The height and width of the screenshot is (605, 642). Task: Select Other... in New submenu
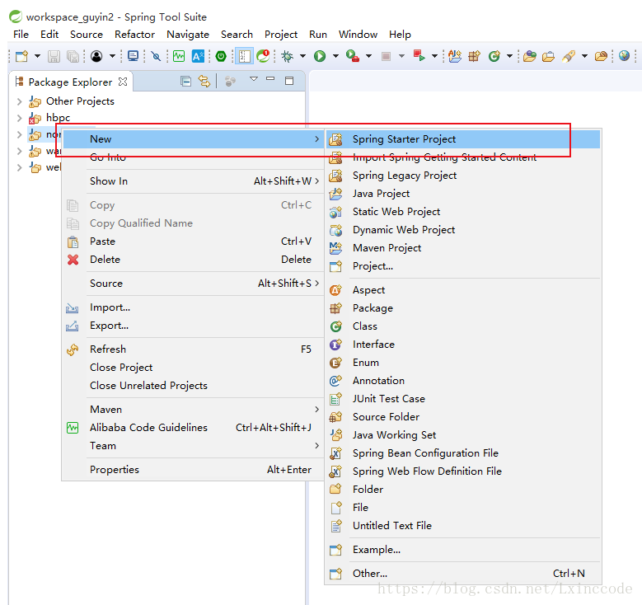click(463, 574)
